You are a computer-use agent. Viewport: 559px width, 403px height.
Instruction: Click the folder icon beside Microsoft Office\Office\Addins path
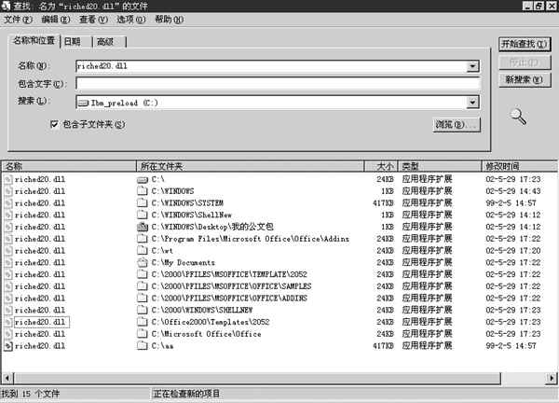[143, 239]
